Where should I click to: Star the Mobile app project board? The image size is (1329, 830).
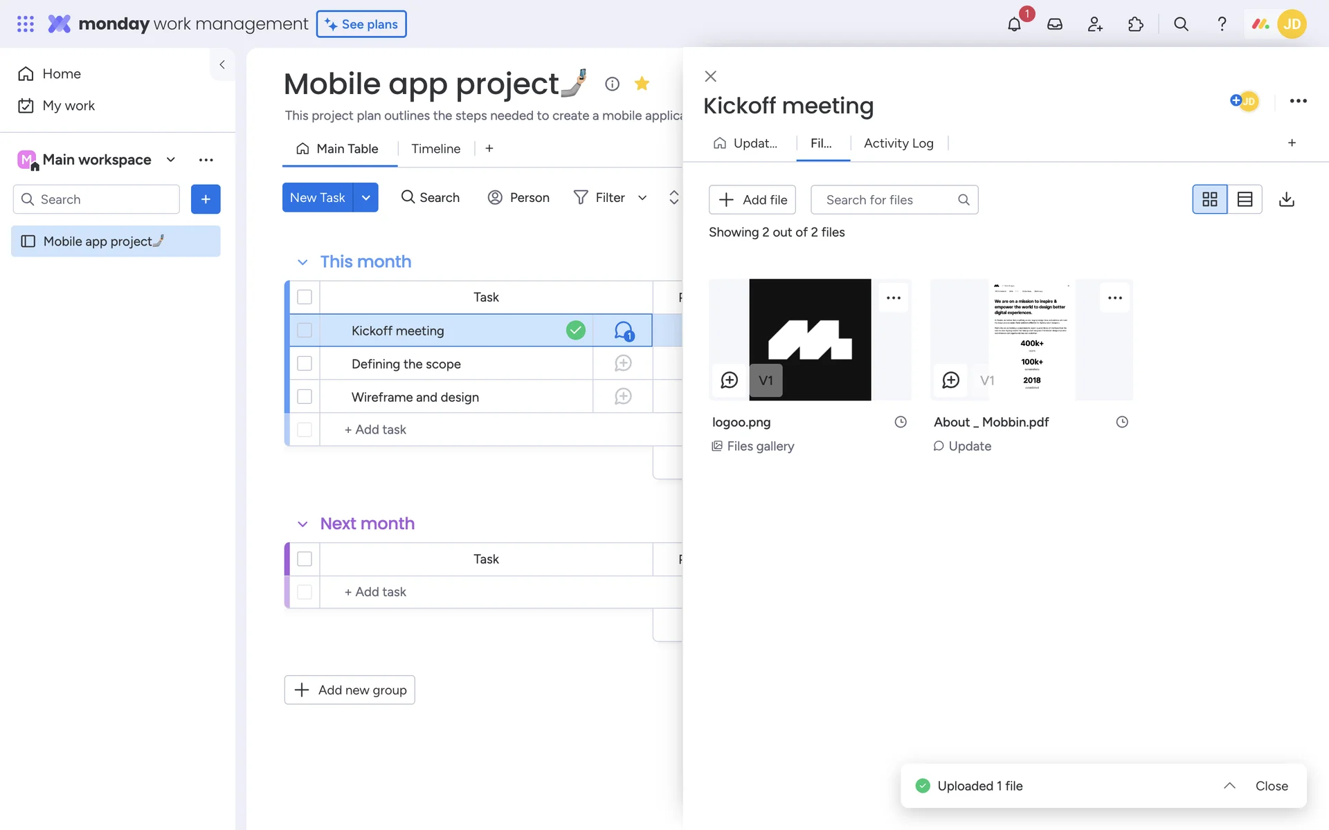642,84
